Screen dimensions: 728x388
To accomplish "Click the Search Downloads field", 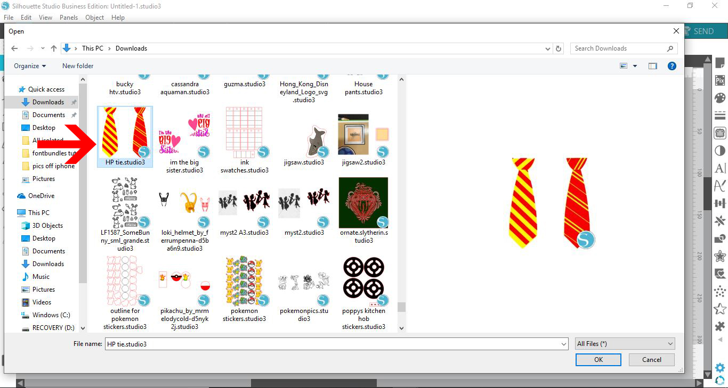I will click(x=618, y=48).
